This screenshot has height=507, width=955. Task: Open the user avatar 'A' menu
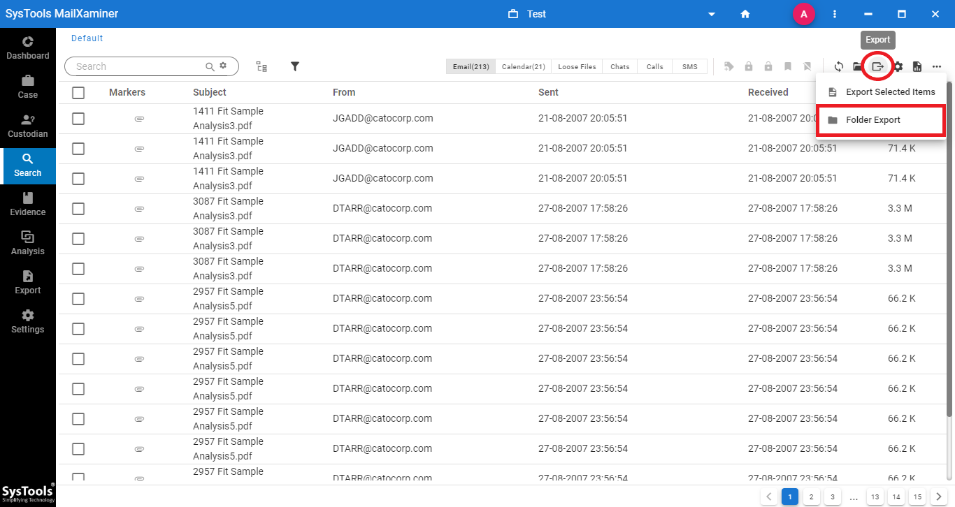point(804,14)
